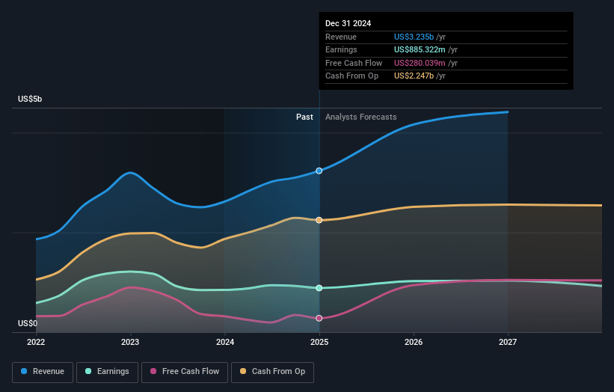Select the 2023 x-axis label
614x392 pixels.
coord(130,342)
